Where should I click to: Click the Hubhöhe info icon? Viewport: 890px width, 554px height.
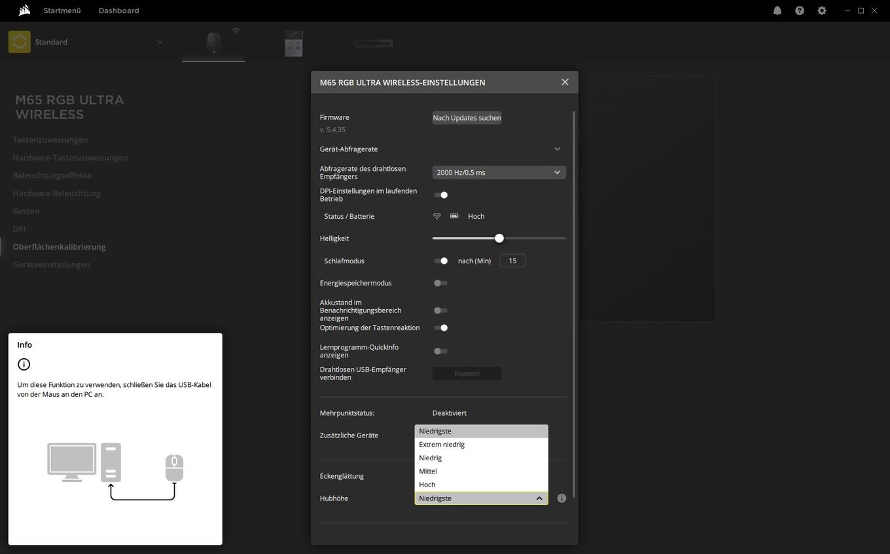tap(561, 498)
